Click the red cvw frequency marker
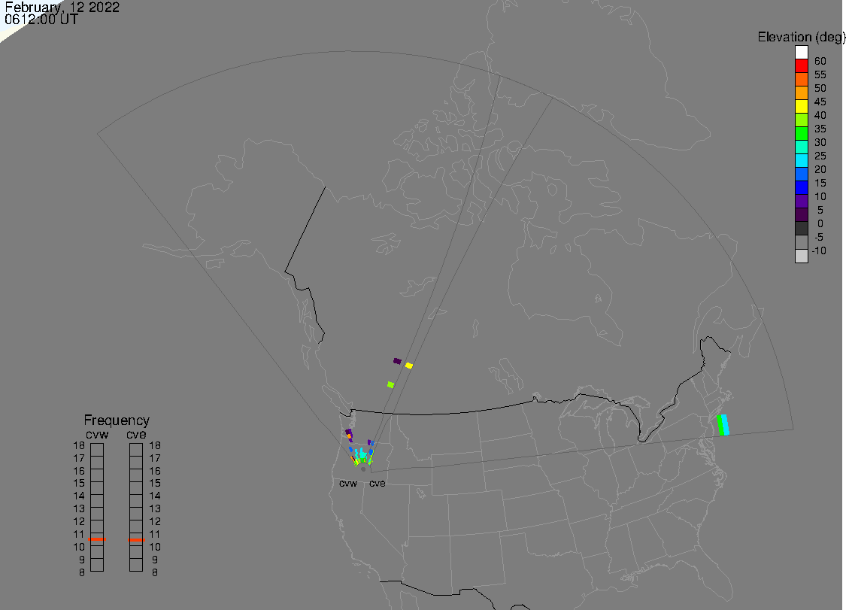 tap(97, 539)
